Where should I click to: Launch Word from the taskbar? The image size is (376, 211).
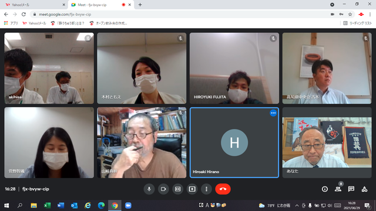[x=61, y=206]
